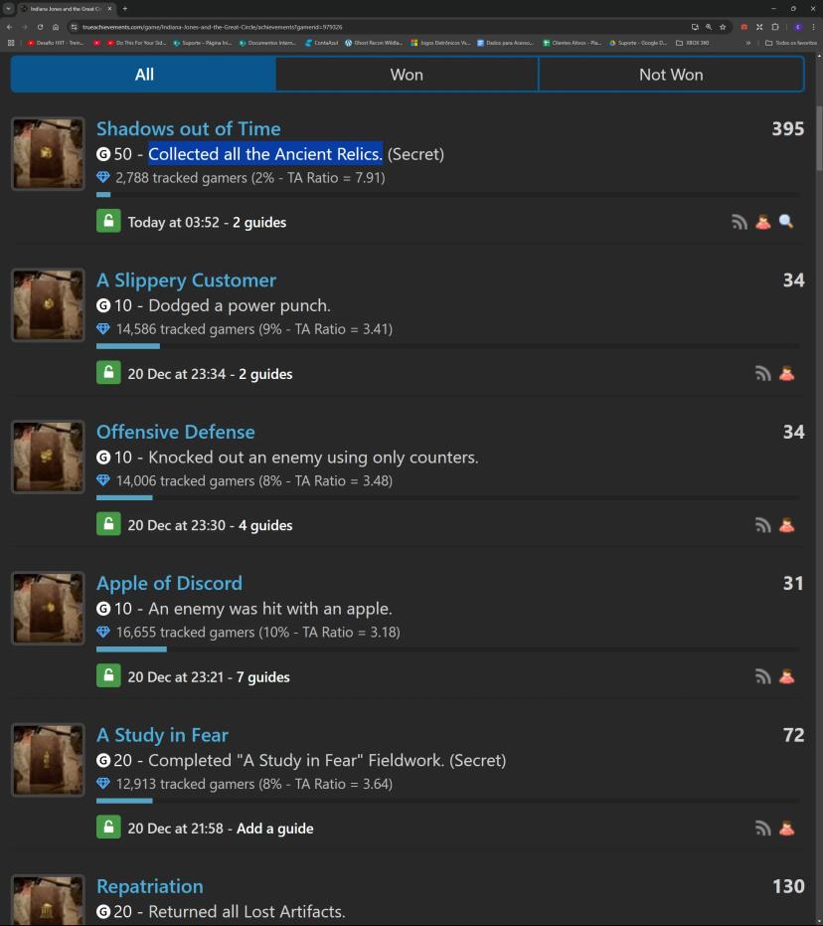Viewport: 823px width, 926px height.
Task: Select the Not Won tab
Action: tap(671, 75)
